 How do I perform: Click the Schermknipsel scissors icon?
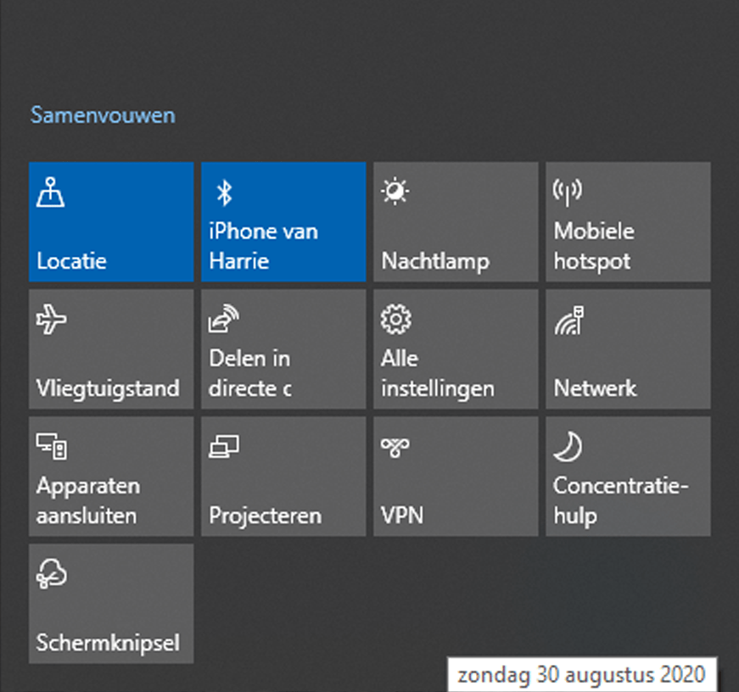(x=52, y=574)
